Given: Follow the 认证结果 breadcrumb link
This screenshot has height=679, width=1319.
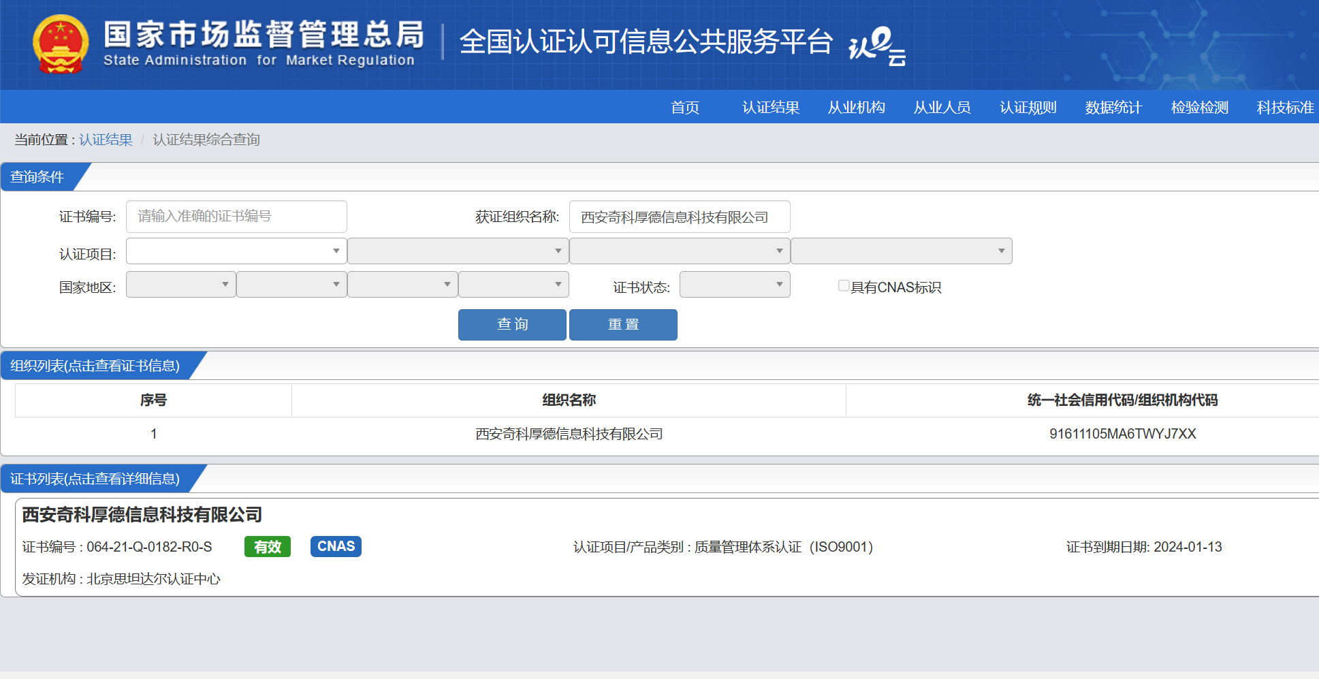Looking at the screenshot, I should pos(106,140).
